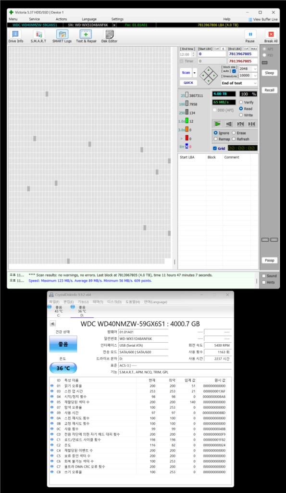
Task: Click the Victoria green cross title icon
Action: coord(12,12)
